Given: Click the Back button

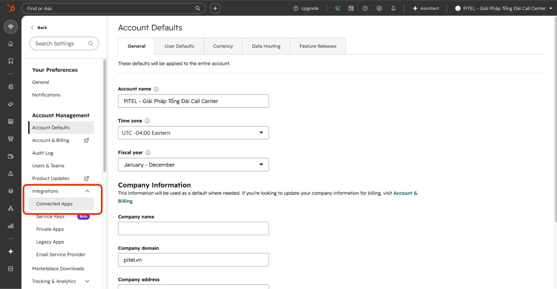Looking at the screenshot, I should [39, 27].
